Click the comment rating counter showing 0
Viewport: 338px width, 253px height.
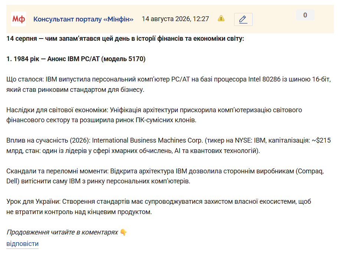point(305,15)
